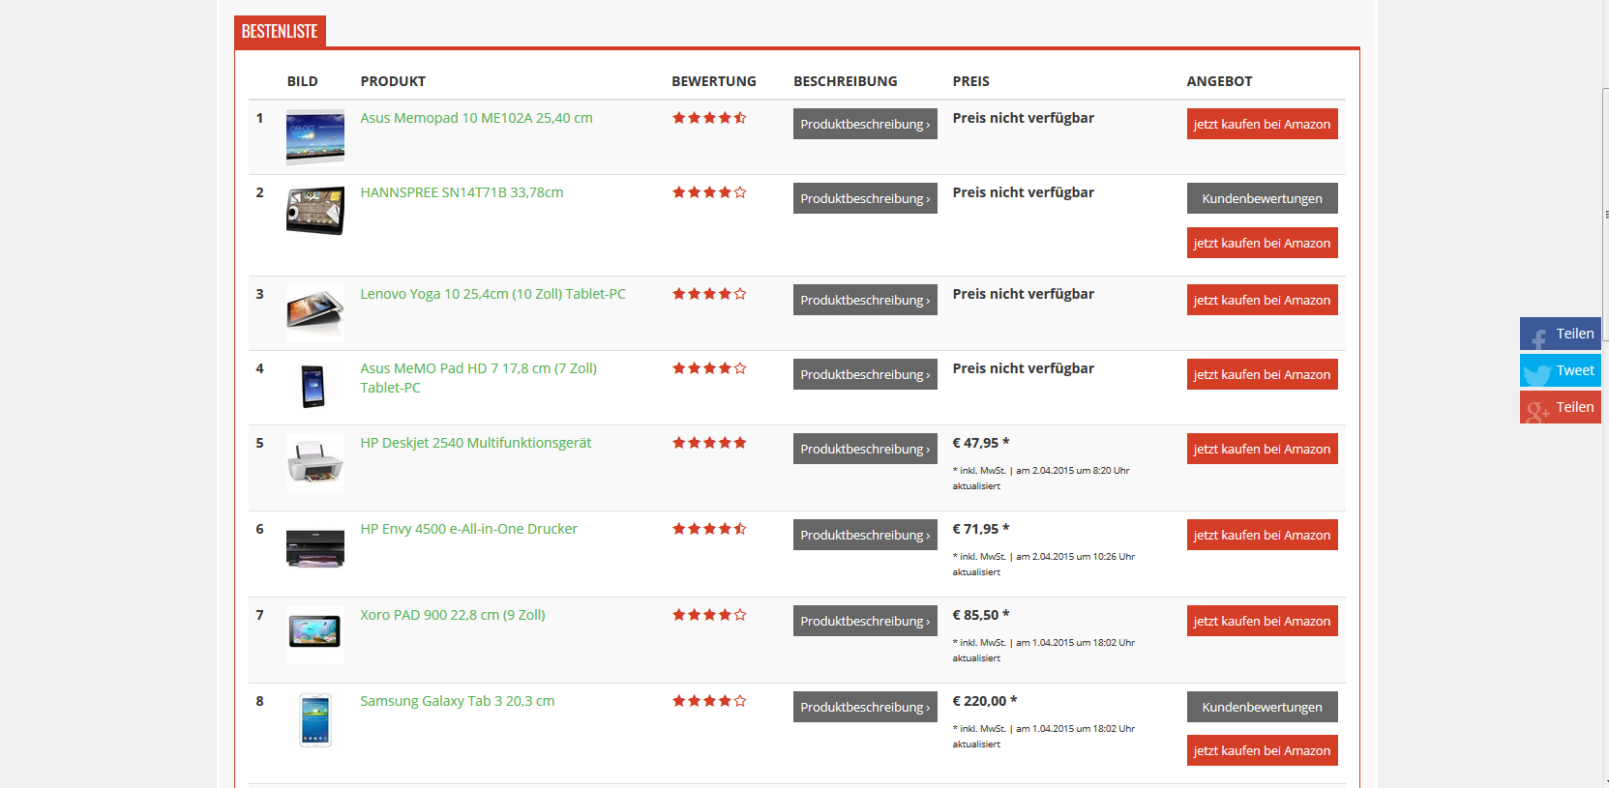Click star rating of Samsung Galaxy Tab 3
This screenshot has width=1609, height=788.
(709, 701)
